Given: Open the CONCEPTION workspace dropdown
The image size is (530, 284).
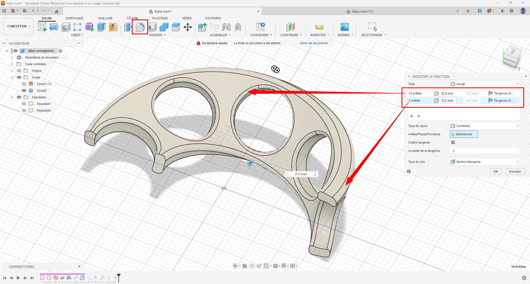Looking at the screenshot, I should coord(18,26).
